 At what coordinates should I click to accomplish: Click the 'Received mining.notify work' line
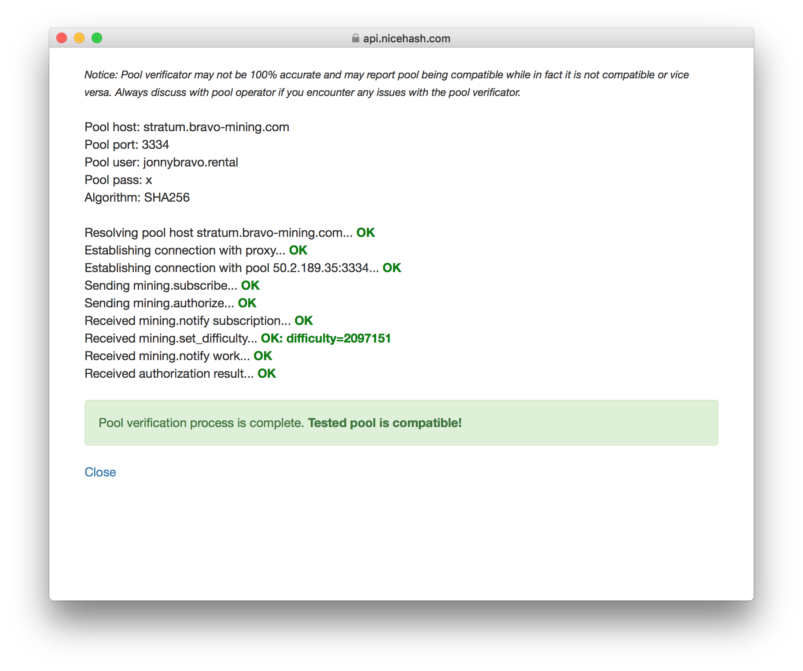[178, 356]
